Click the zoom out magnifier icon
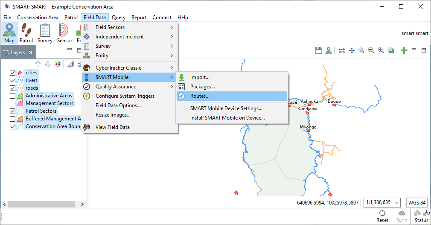 pyautogui.click(x=371, y=50)
